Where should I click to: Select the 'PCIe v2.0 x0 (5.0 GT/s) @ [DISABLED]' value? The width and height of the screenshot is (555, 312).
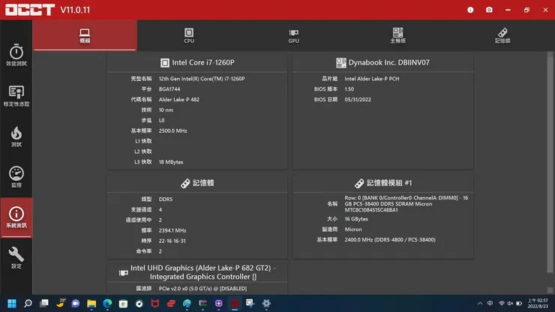202,289
